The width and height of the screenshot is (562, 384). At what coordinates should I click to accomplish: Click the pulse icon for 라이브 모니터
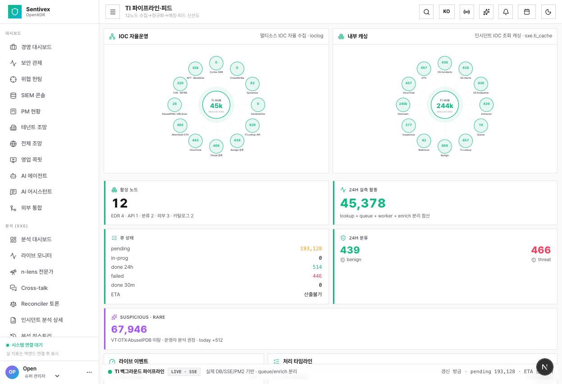13,256
